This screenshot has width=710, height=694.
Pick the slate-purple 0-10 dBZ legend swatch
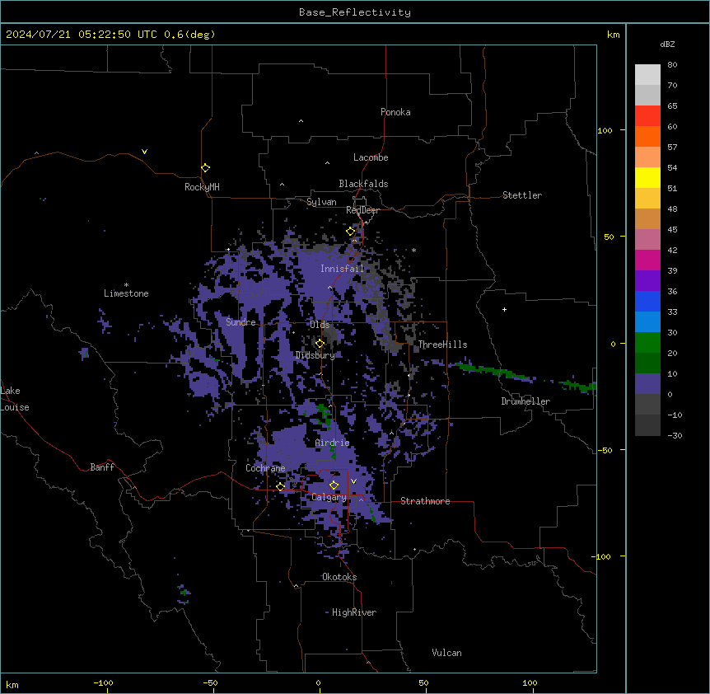tap(647, 384)
